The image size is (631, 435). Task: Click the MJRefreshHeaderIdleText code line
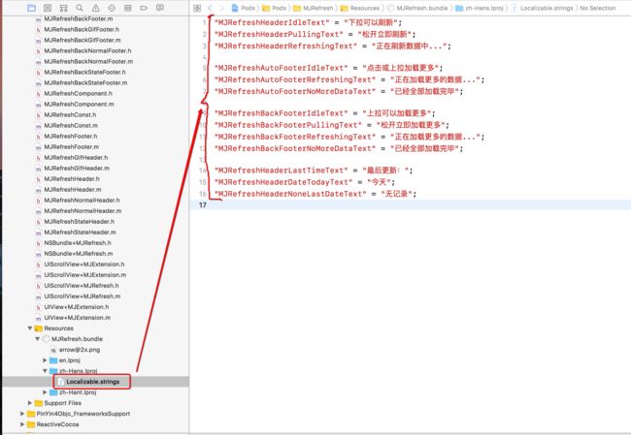[308, 22]
